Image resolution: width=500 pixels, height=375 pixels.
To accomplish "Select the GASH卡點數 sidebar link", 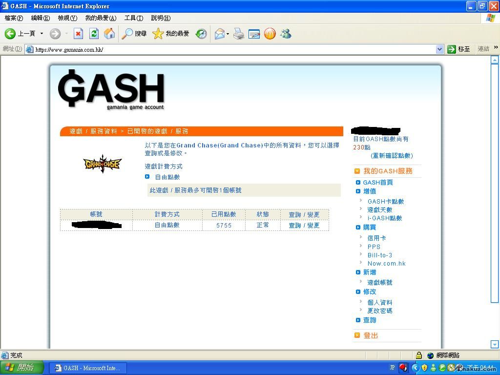I will [x=385, y=201].
